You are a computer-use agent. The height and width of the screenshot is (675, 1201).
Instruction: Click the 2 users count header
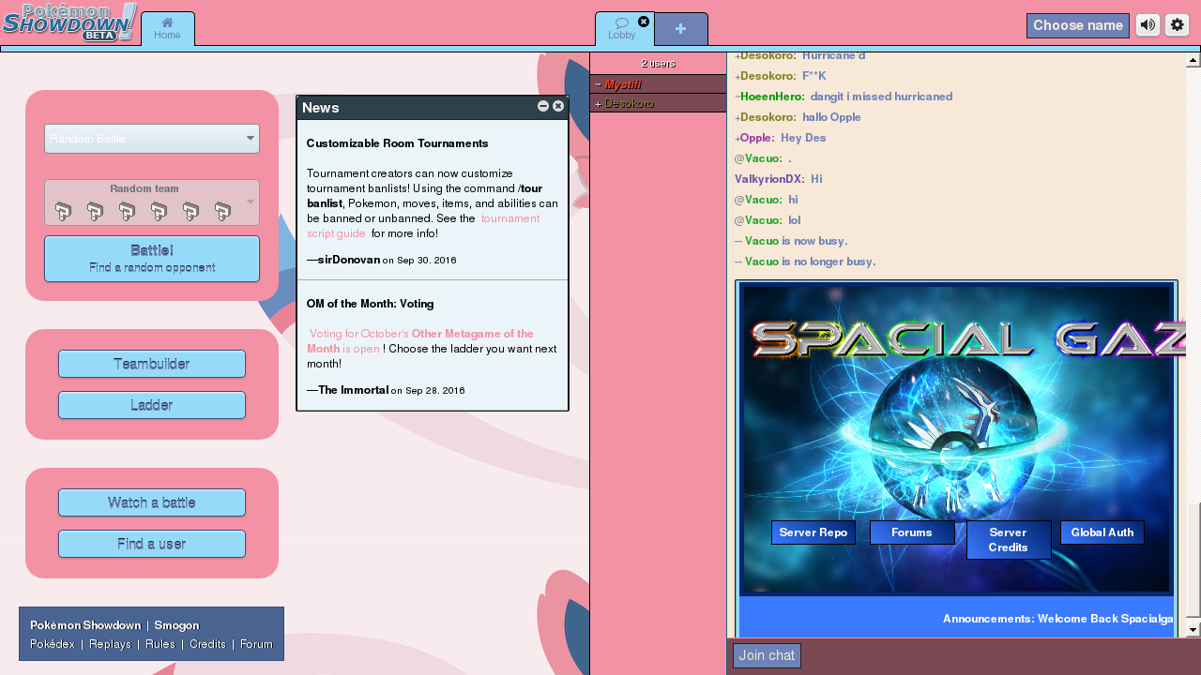(658, 64)
